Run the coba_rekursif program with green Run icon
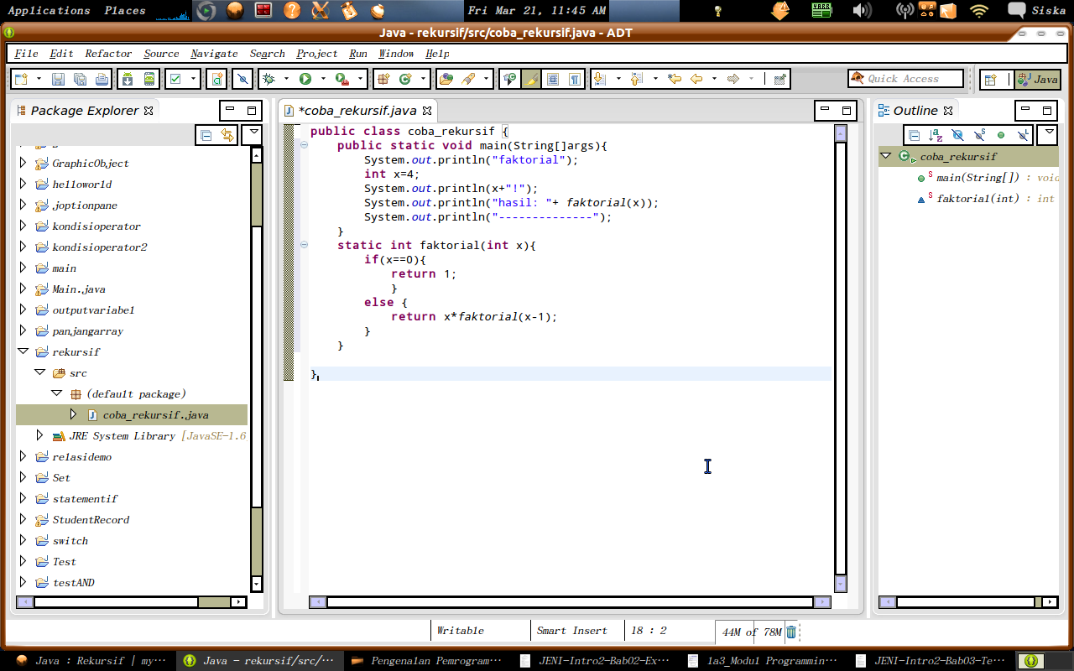 pyautogui.click(x=305, y=79)
